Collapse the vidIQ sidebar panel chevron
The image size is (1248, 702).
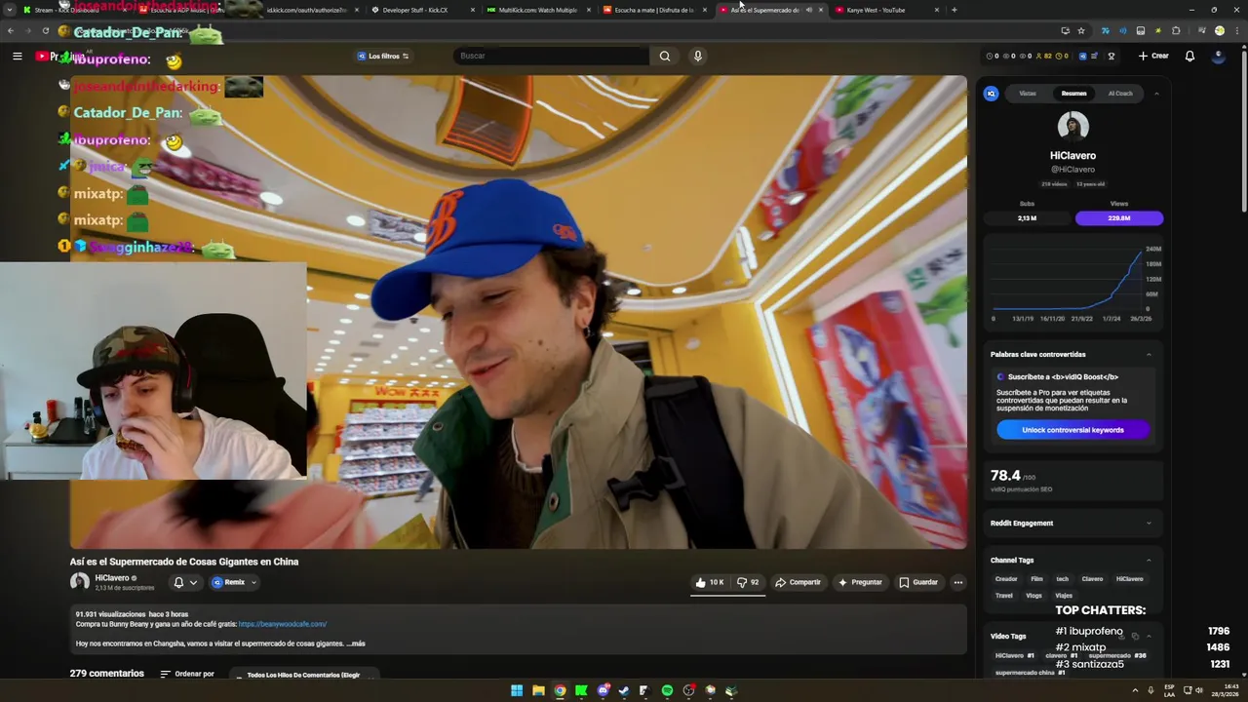click(1156, 94)
